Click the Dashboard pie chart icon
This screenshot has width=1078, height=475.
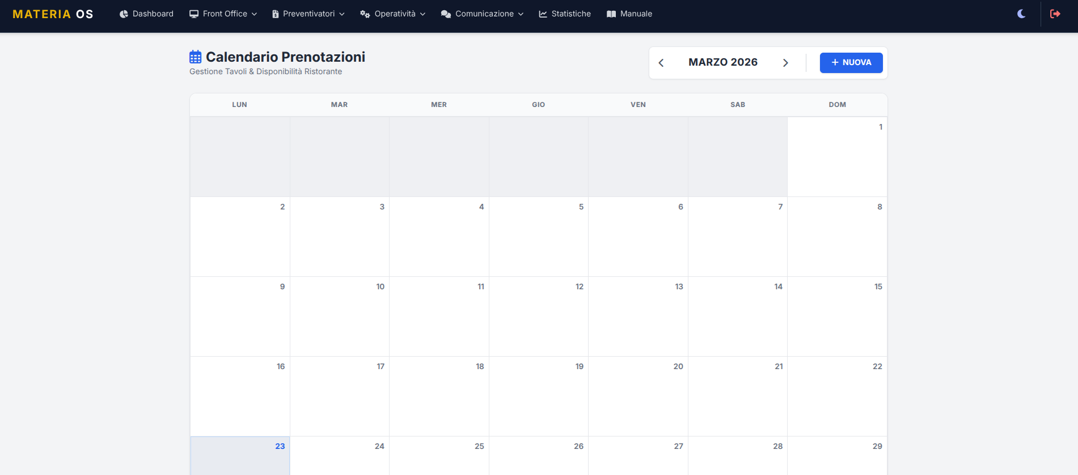124,14
